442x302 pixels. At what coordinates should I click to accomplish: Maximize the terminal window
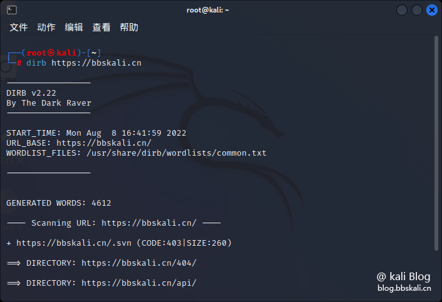(416, 10)
